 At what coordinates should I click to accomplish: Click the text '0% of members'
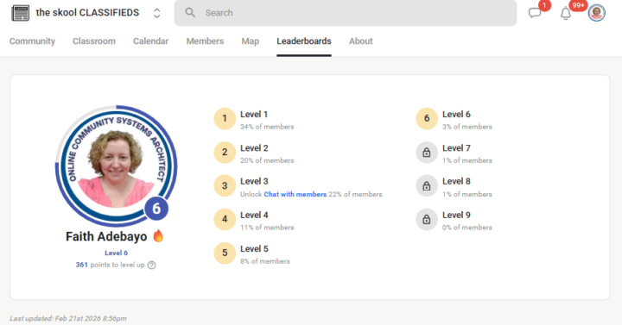[467, 228]
